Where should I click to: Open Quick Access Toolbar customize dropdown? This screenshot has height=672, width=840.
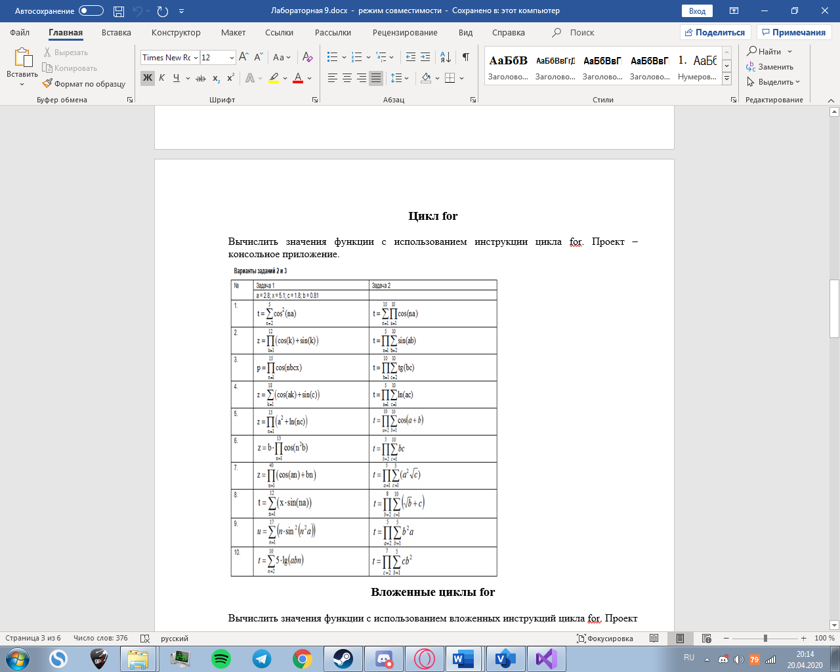[x=181, y=11]
